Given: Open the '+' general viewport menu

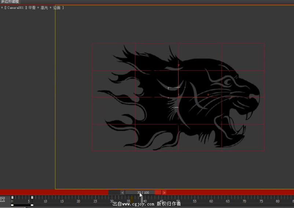Looking at the screenshot, I should tap(2, 8).
